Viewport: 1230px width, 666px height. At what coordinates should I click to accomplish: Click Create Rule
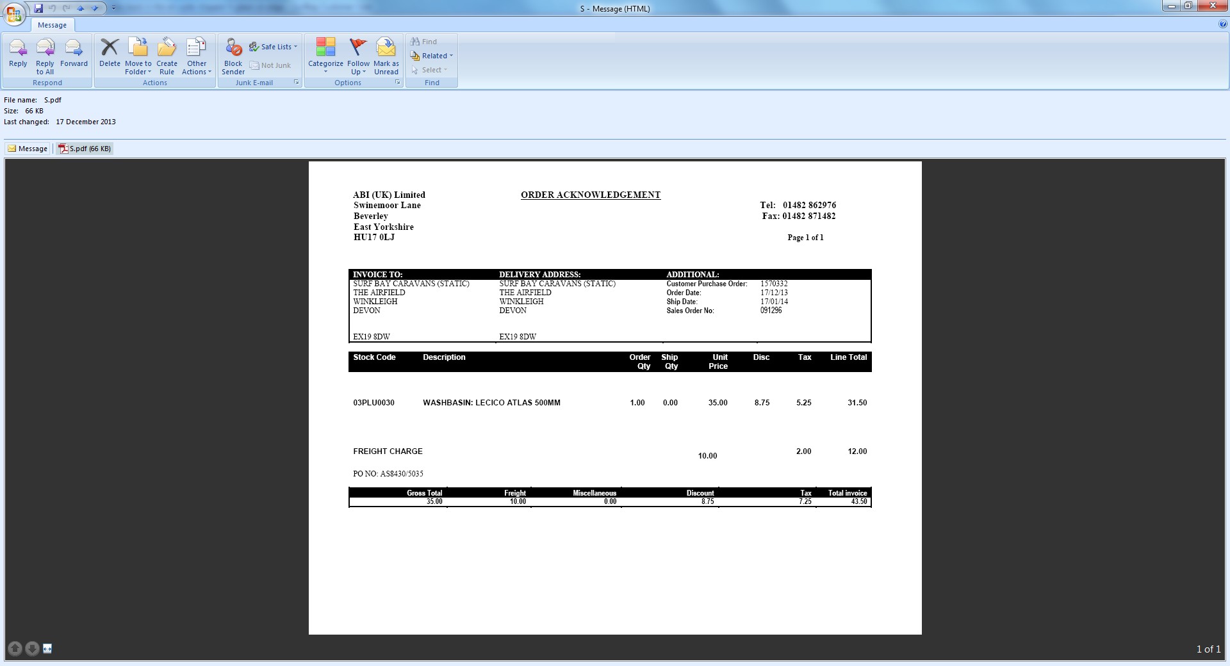tap(167, 56)
